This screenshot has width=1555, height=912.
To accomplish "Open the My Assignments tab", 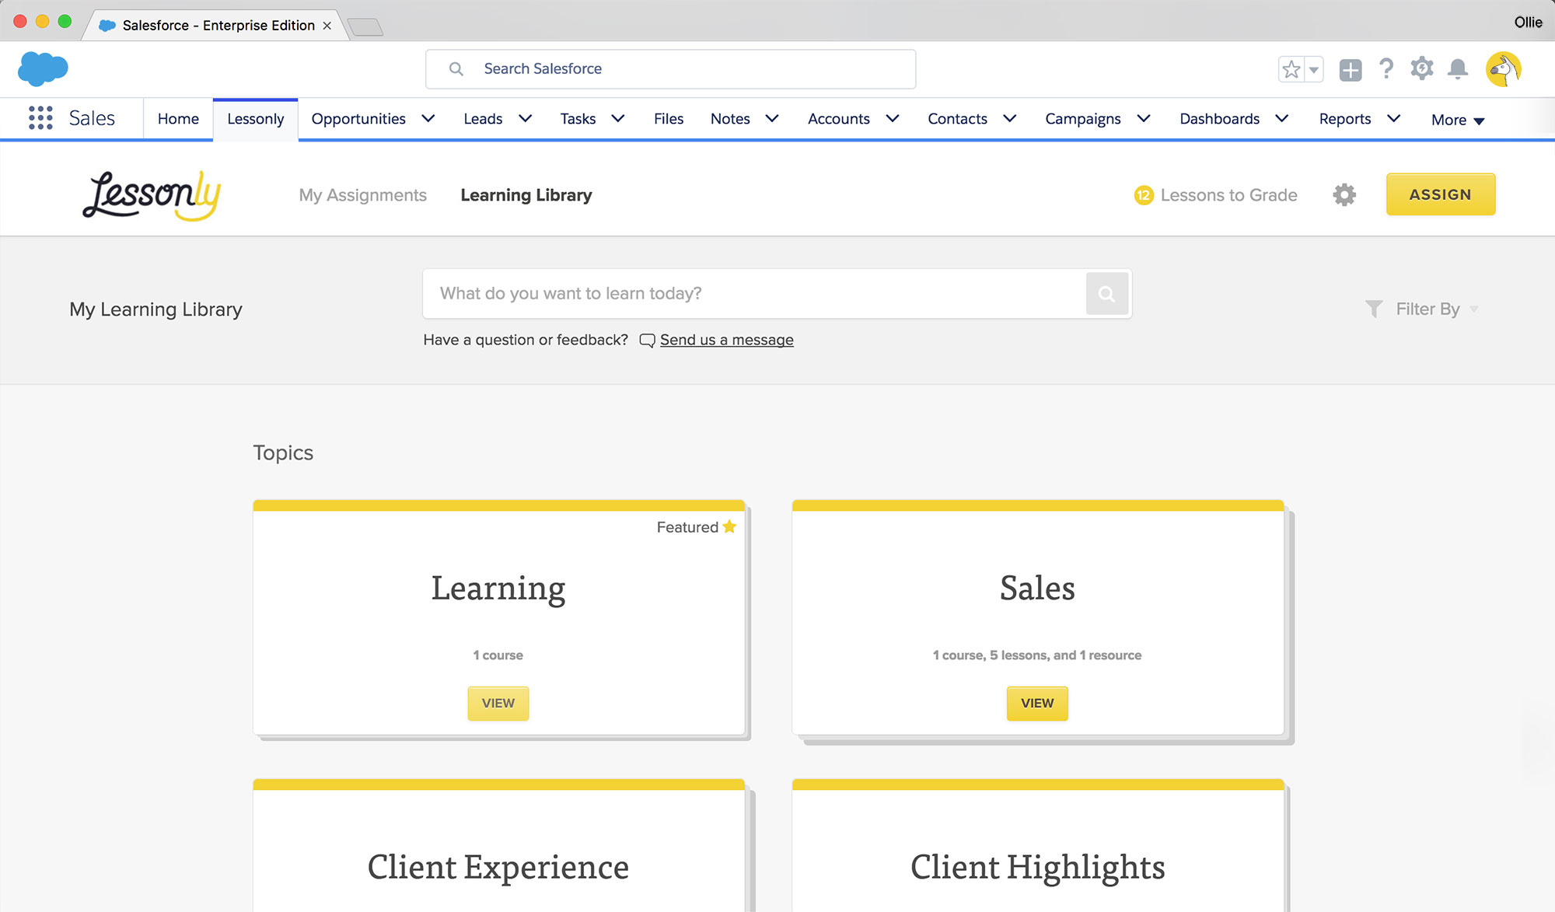I will pos(362,194).
